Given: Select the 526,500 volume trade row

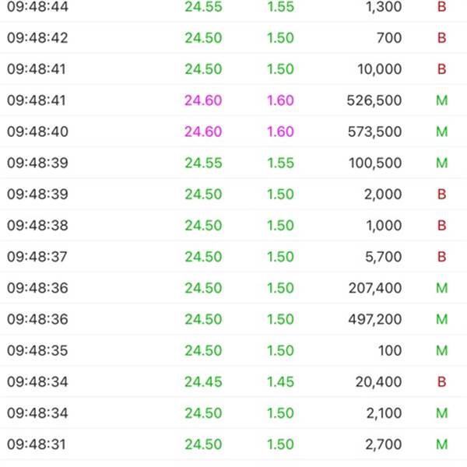Looking at the screenshot, I should [x=233, y=100].
